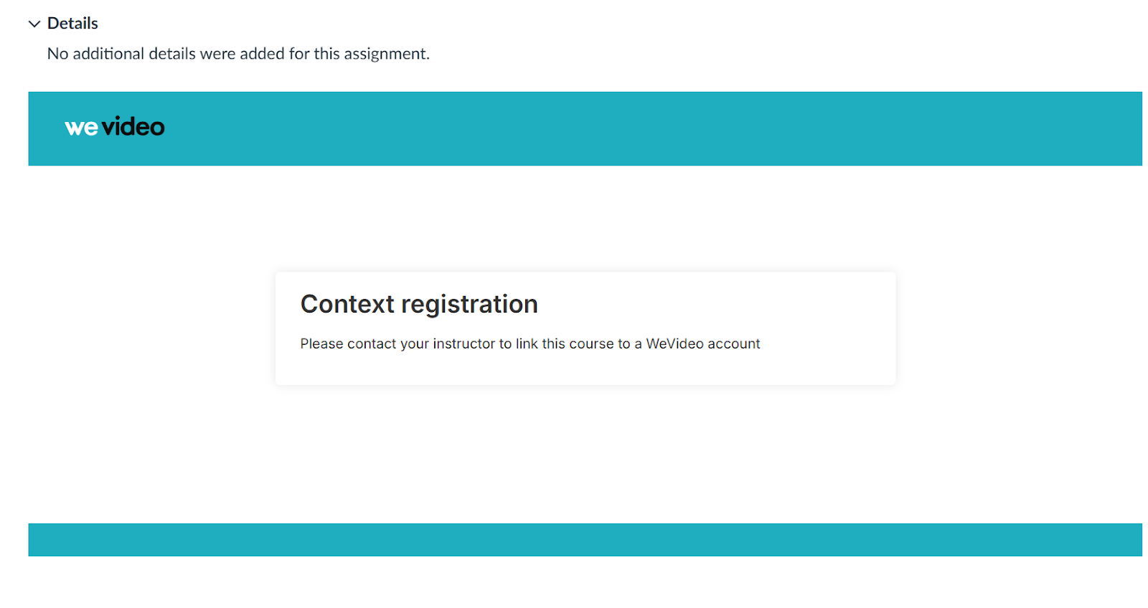The width and height of the screenshot is (1148, 608).
Task: Click the word "WeVideo" in the message
Action: [x=674, y=343]
